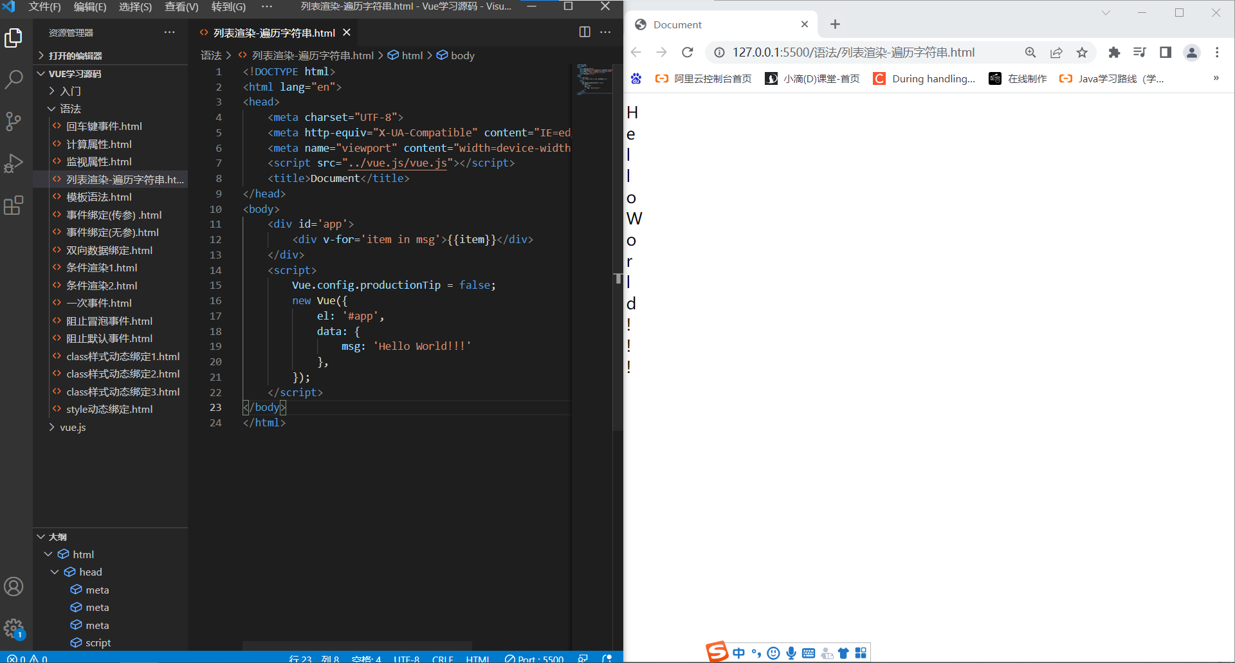Open the hidden menus ellipsis in title bar
This screenshot has width=1235, height=663.
[x=267, y=7]
